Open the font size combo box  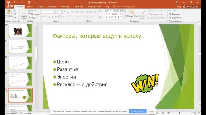click(59, 12)
